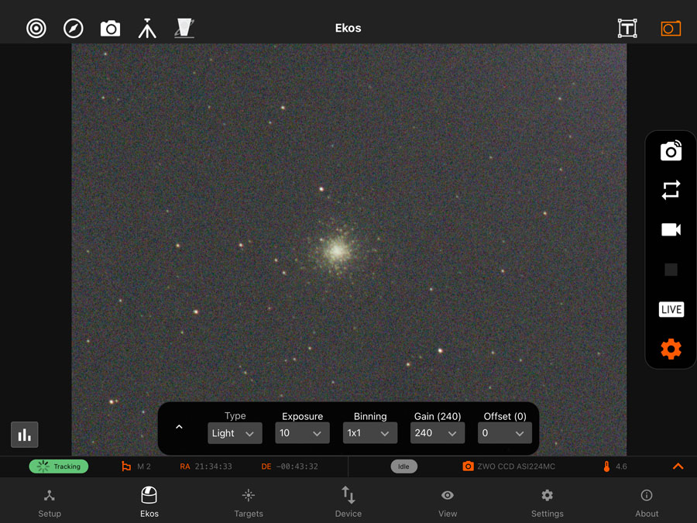Switch to the Setup tab
Image resolution: width=697 pixels, height=523 pixels.
(50, 503)
